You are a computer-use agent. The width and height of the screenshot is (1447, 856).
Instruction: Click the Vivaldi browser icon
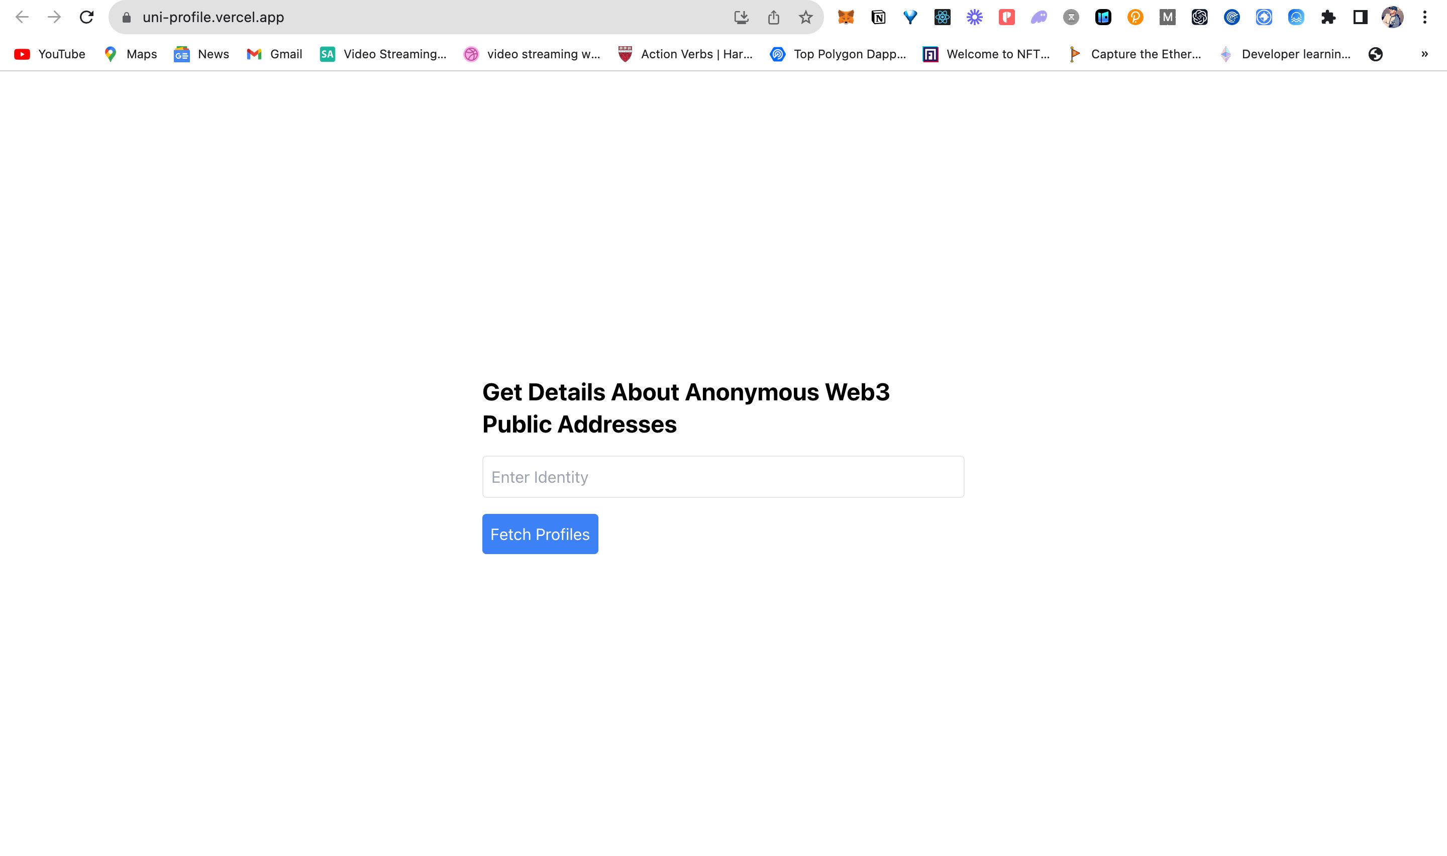[911, 17]
